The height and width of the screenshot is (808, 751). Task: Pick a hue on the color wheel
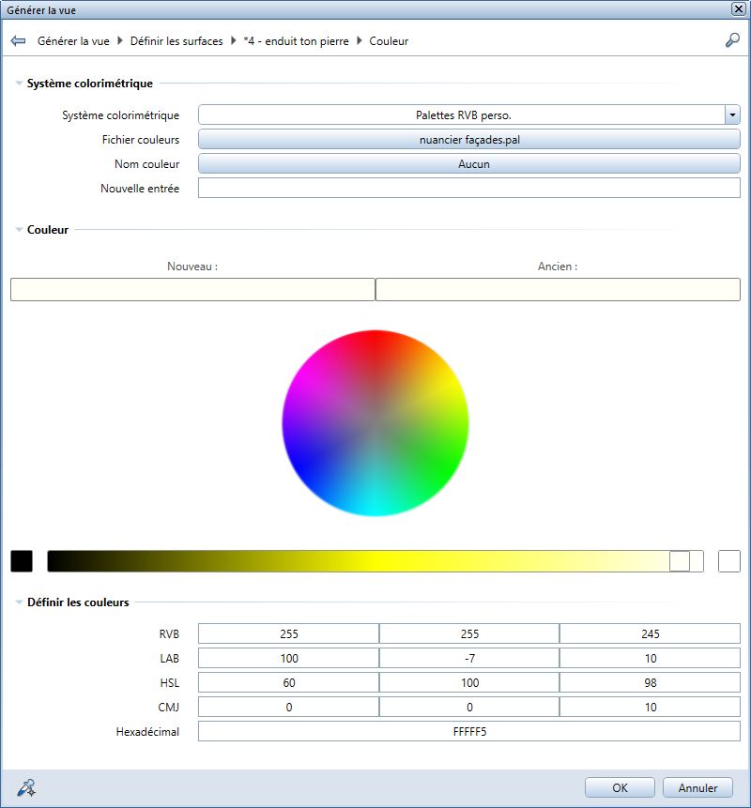(x=375, y=423)
